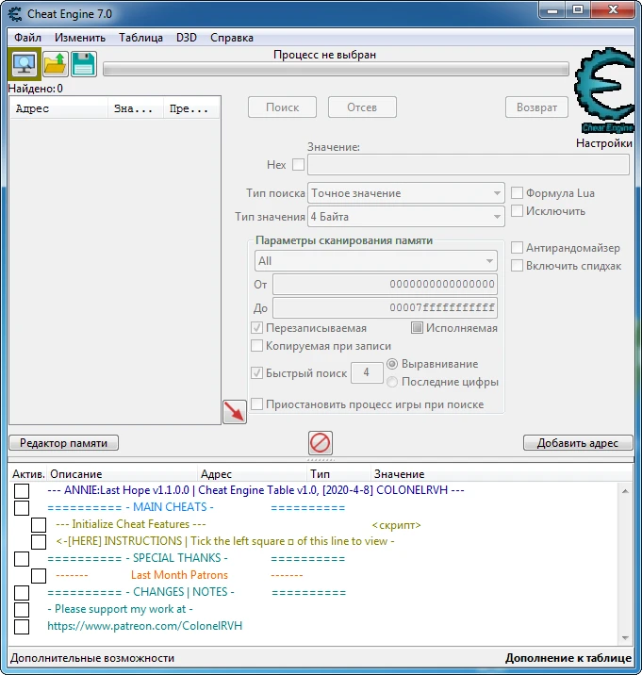Activate Initialize Cheat Features checkbox
This screenshot has height=675, width=642.
pyautogui.click(x=39, y=525)
